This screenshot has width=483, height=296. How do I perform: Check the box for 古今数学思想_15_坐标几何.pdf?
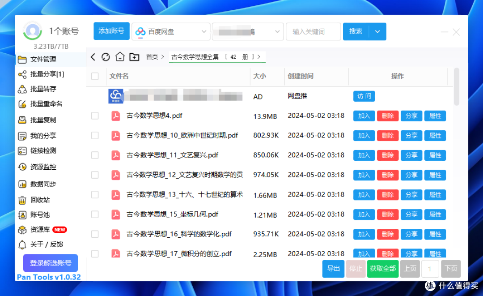(x=95, y=214)
